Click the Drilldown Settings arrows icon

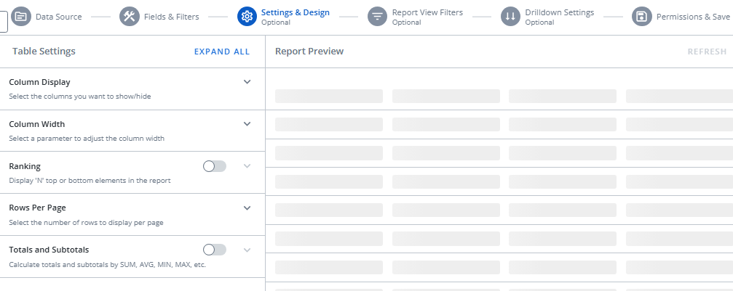[510, 17]
